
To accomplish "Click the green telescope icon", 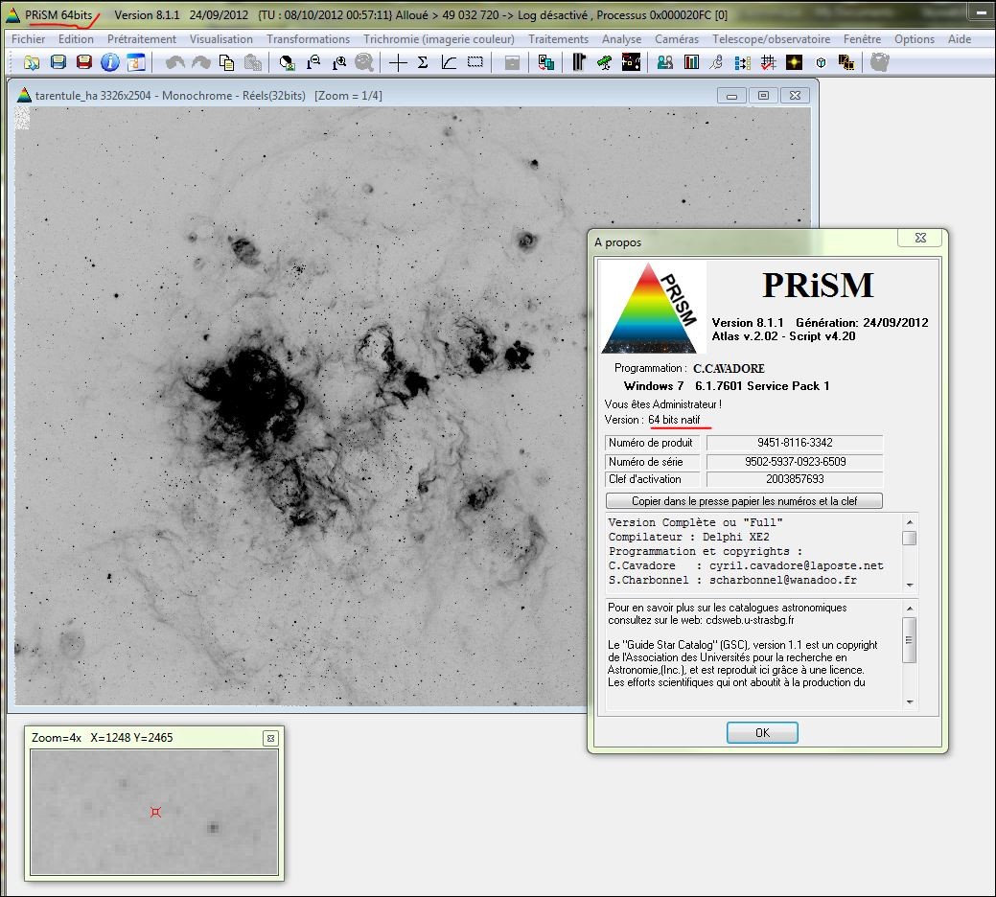I will click(604, 62).
